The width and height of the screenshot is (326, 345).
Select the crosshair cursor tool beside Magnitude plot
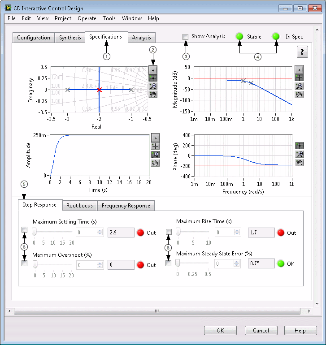point(299,78)
